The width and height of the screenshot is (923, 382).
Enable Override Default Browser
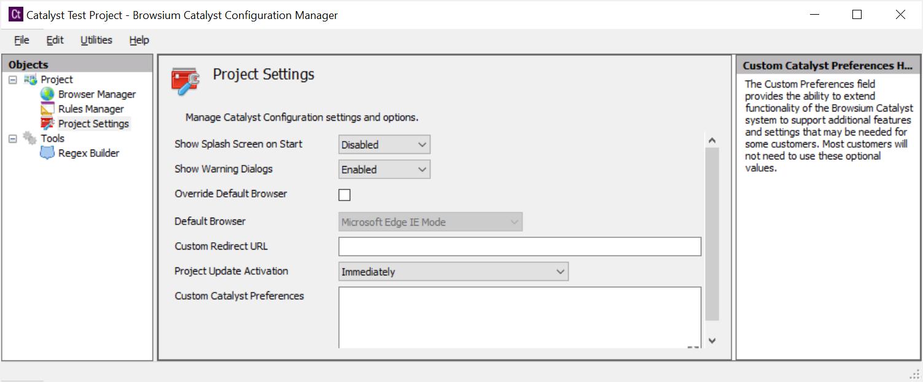(x=345, y=194)
